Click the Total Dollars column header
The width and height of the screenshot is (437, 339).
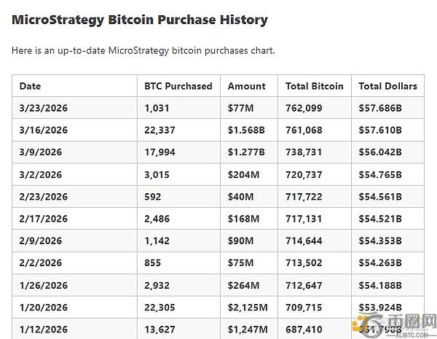pos(387,86)
